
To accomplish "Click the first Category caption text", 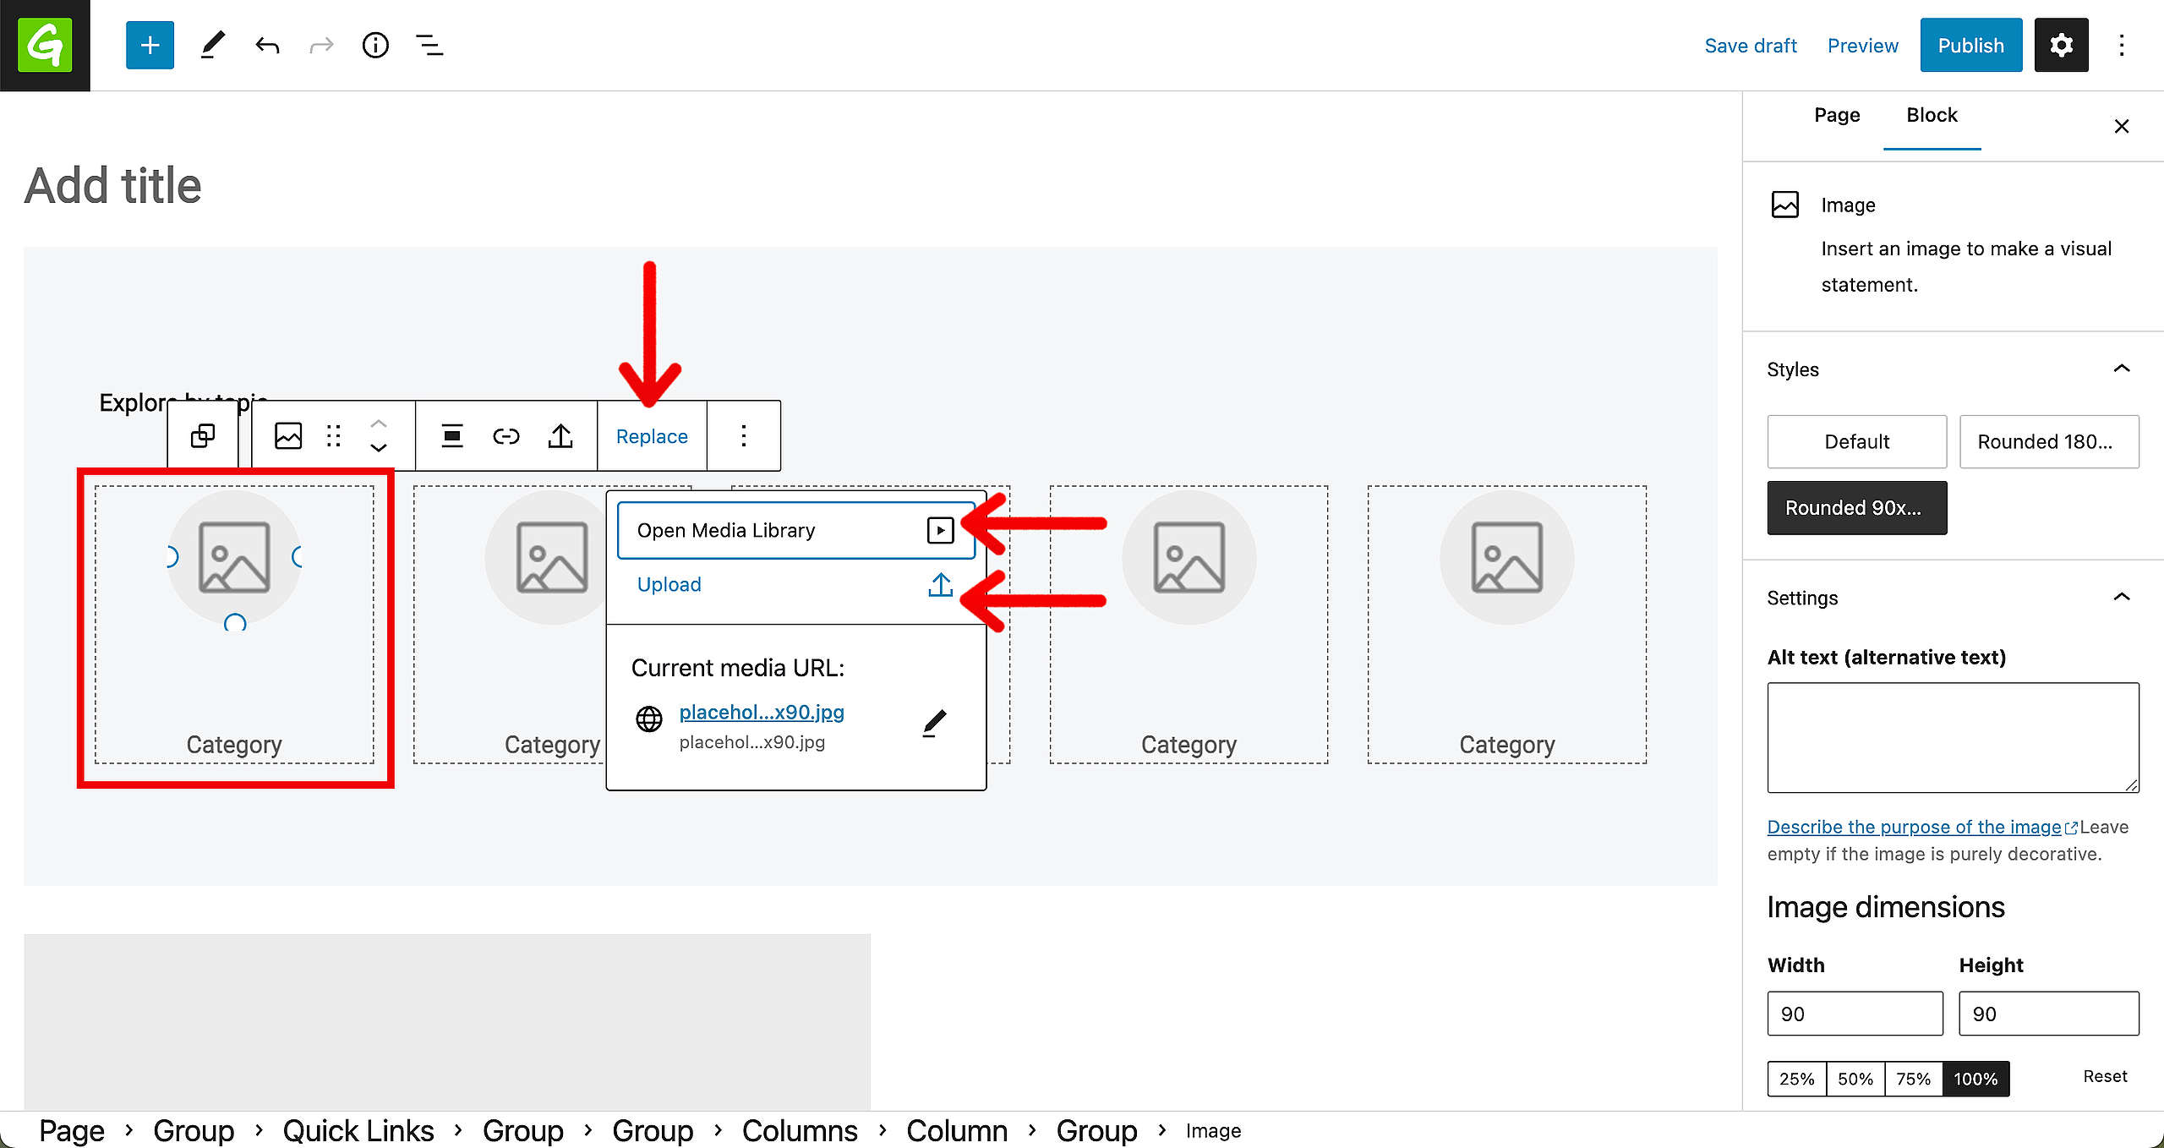I will (x=234, y=745).
